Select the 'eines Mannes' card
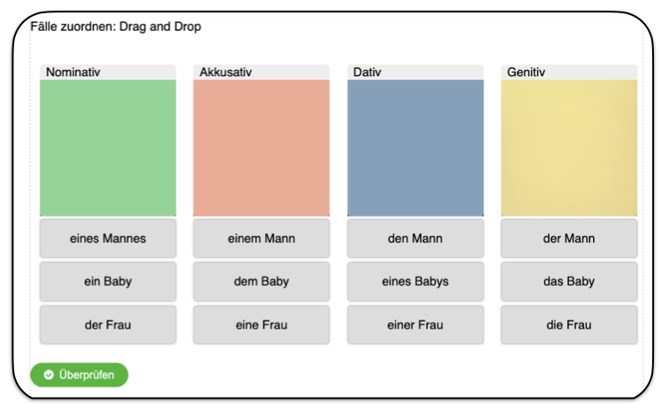 (x=108, y=239)
